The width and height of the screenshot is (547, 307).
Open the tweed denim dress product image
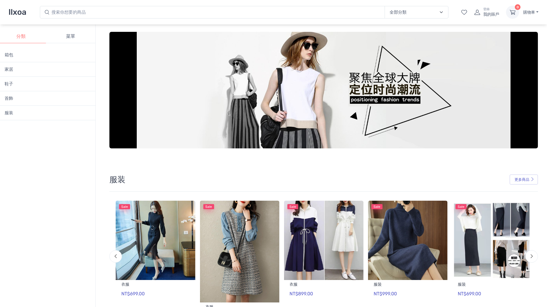point(240,252)
